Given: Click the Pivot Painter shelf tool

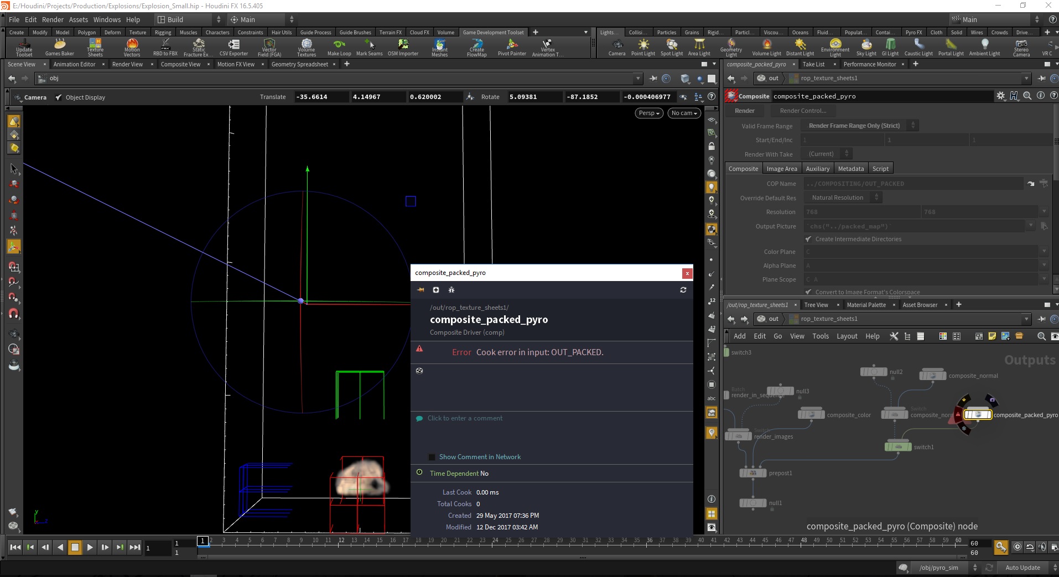Looking at the screenshot, I should (x=512, y=48).
